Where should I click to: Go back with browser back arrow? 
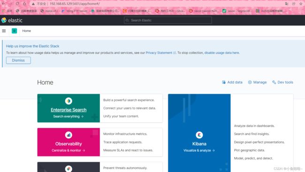point(3,4)
